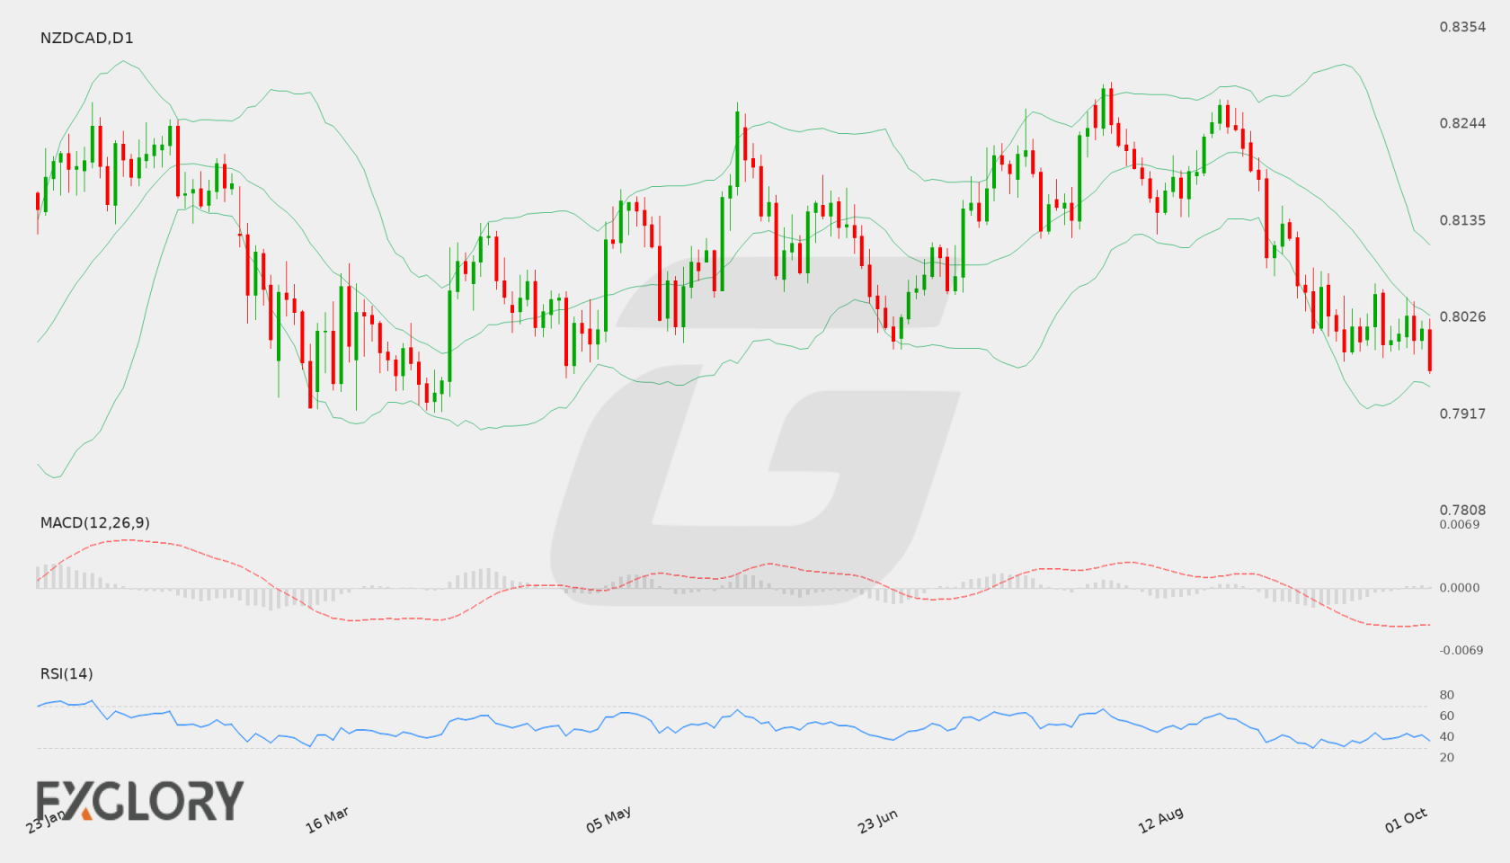This screenshot has width=1510, height=863.
Task: Click the 0.7917 price axis label
Action: (1462, 414)
